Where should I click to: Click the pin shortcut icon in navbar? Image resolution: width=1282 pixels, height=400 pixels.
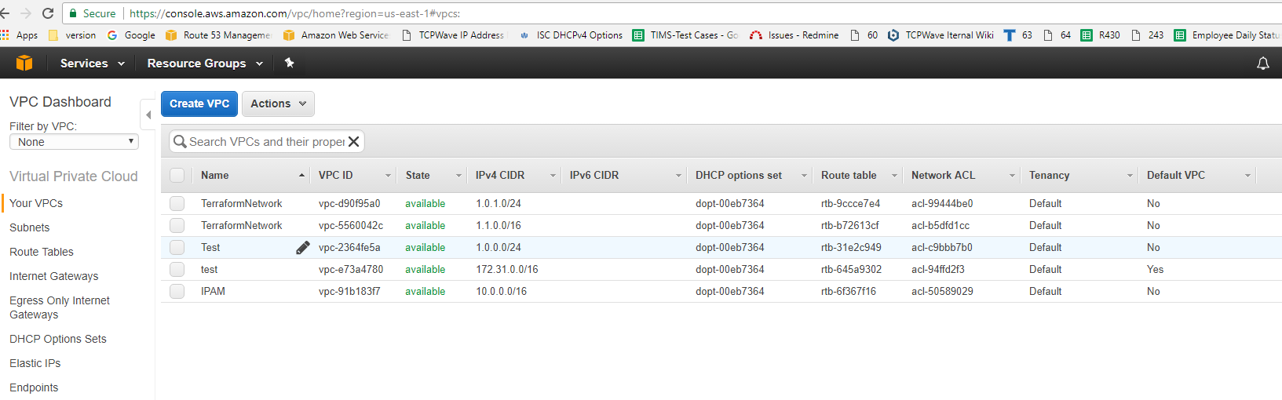[x=289, y=63]
